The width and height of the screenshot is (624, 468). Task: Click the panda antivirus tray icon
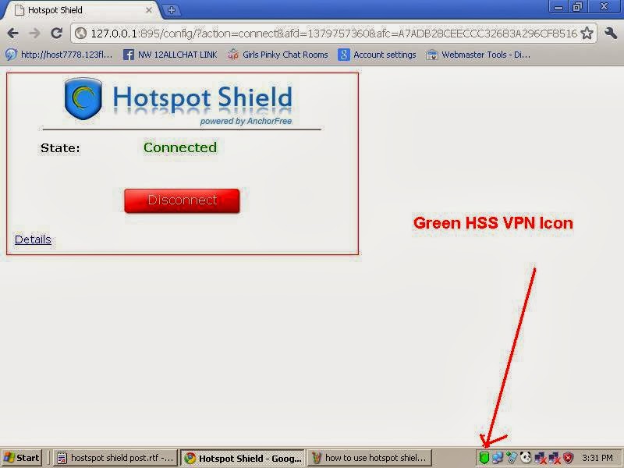click(525, 458)
